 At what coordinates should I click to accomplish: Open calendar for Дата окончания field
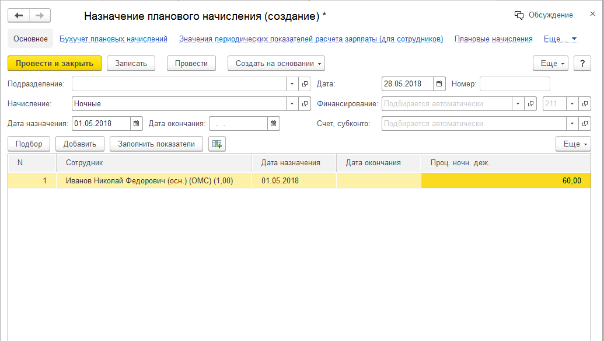(274, 124)
